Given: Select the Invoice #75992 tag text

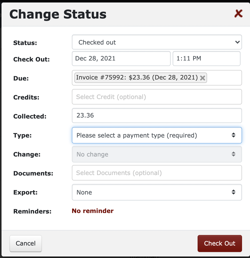Looking at the screenshot, I should tap(137, 77).
